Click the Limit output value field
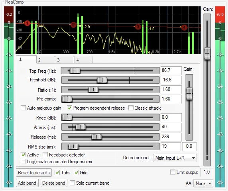228x191 pixels. pyautogui.click(x=206, y=172)
